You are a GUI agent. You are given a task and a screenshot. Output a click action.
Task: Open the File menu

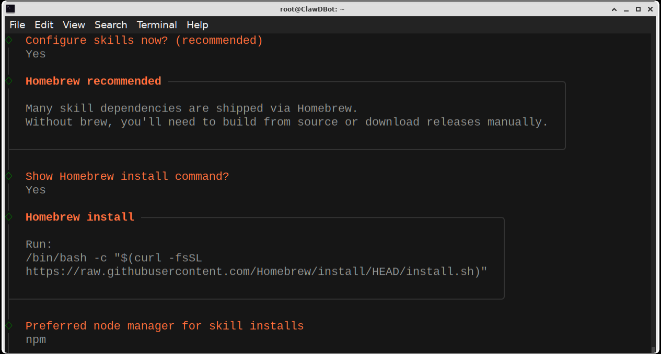click(17, 25)
